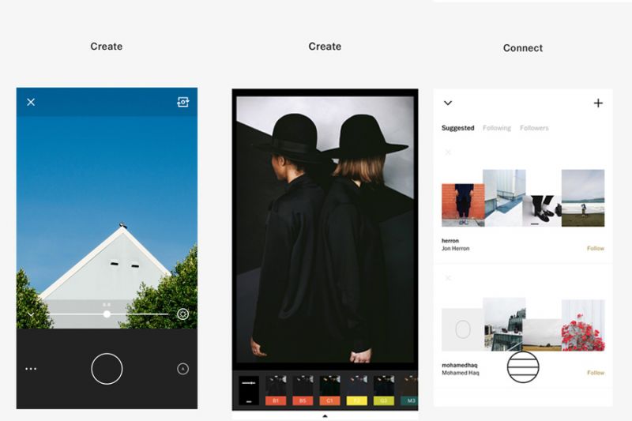Switch to the Followers tab
Viewport: 632px width, 421px height.
point(534,128)
